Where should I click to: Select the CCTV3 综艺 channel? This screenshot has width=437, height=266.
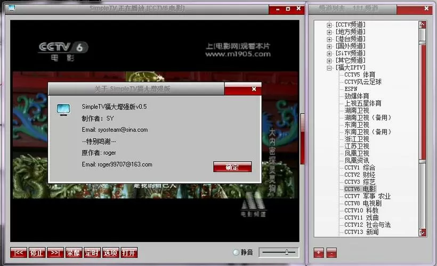tap(360, 182)
